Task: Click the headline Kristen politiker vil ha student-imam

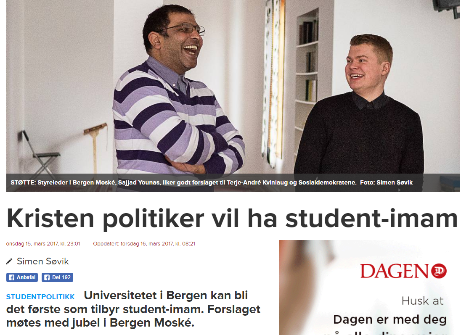Action: (232, 219)
